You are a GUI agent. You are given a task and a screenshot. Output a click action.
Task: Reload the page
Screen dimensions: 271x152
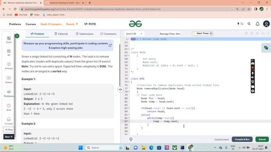tap(15, 9)
